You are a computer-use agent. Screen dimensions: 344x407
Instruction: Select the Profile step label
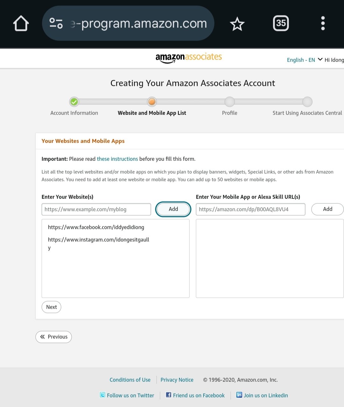[230, 113]
